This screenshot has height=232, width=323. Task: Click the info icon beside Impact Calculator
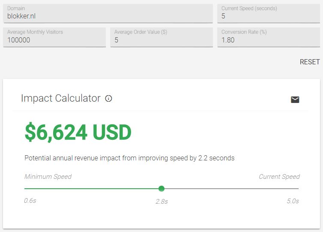point(109,99)
